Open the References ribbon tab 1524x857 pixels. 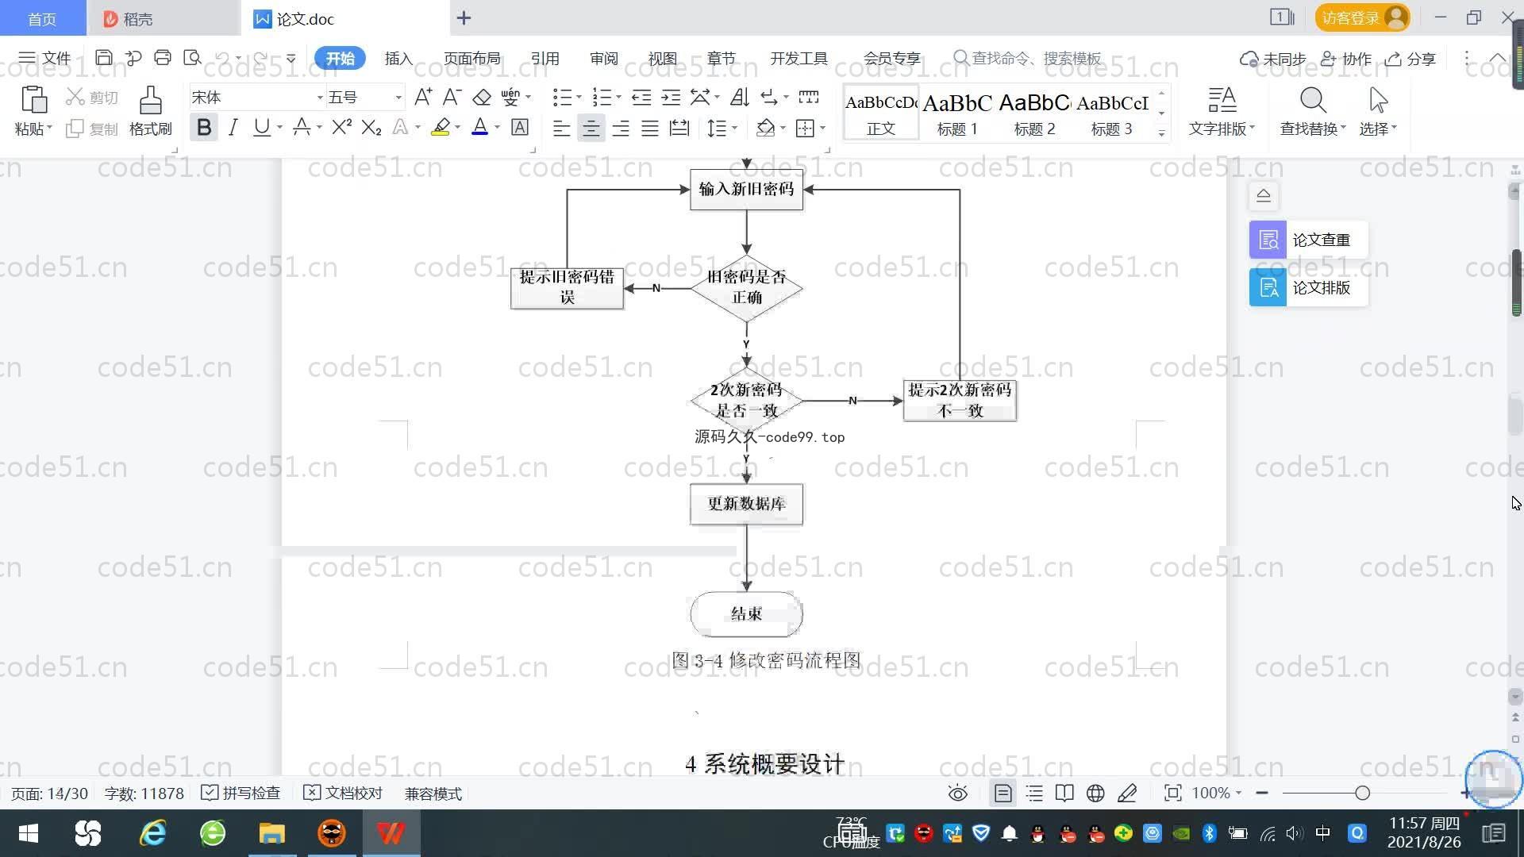point(545,58)
